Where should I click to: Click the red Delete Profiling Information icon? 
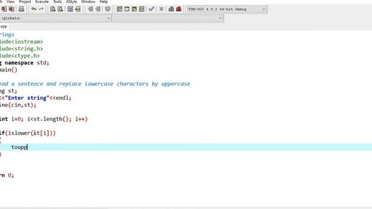178,9
